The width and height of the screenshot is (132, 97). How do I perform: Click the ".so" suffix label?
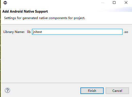pos(126,32)
